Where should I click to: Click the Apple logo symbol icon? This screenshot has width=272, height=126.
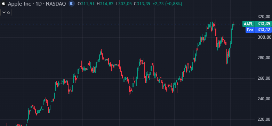[3, 3]
